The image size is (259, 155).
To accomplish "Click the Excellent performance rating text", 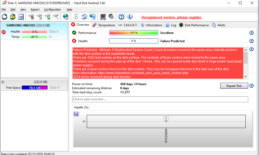I will click(x=167, y=33).
